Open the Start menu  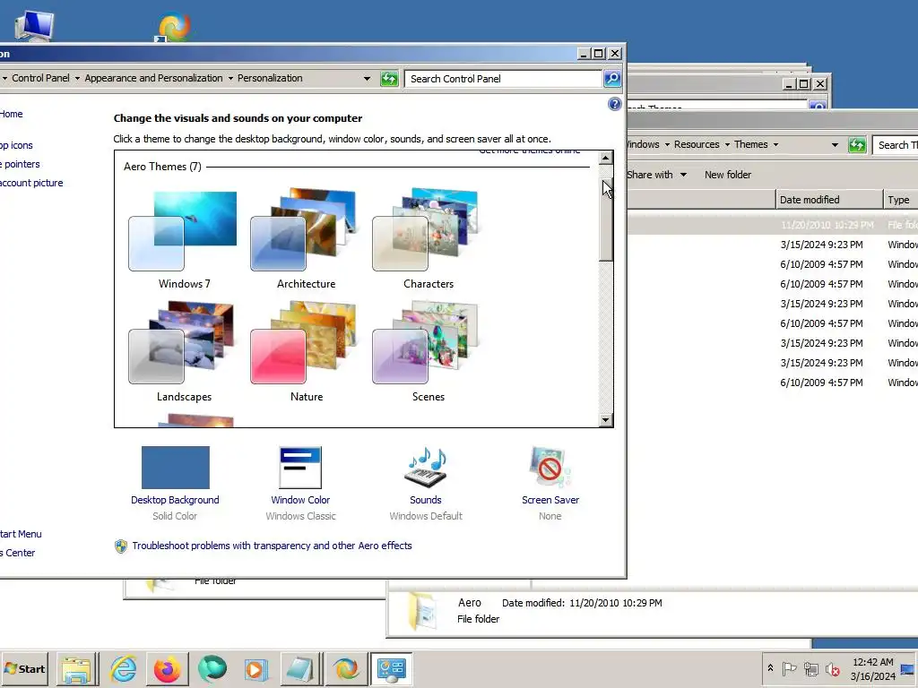24,669
